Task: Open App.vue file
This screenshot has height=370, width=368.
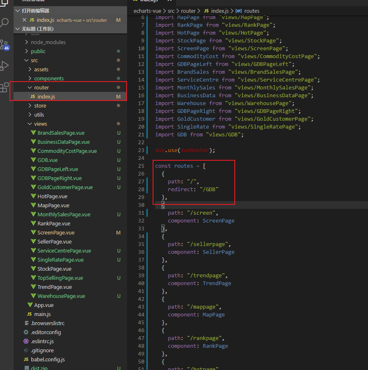Action: point(70,305)
